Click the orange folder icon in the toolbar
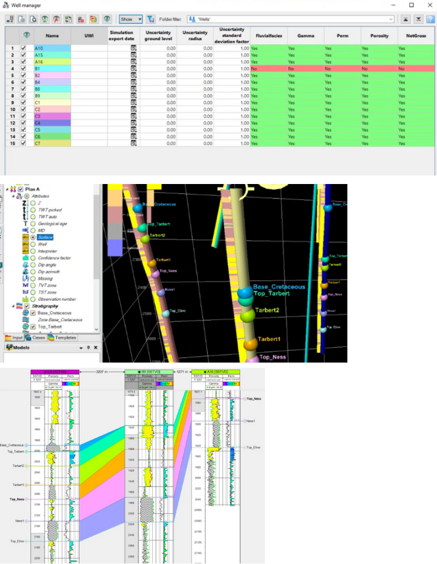This screenshot has width=437, height=564. click(x=94, y=19)
